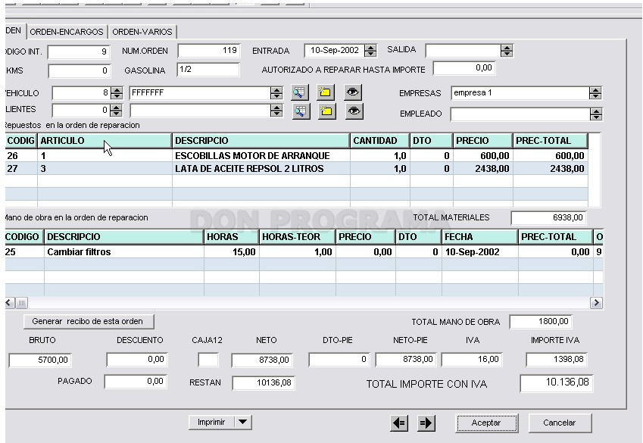Open the Imprimir dropdown arrow
This screenshot has width=643, height=443.
[x=243, y=422]
